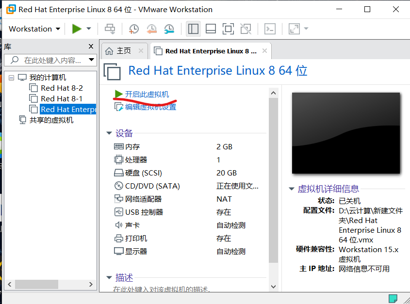
Task: Toggle Unity mode toolbar icon
Action: (x=246, y=29)
